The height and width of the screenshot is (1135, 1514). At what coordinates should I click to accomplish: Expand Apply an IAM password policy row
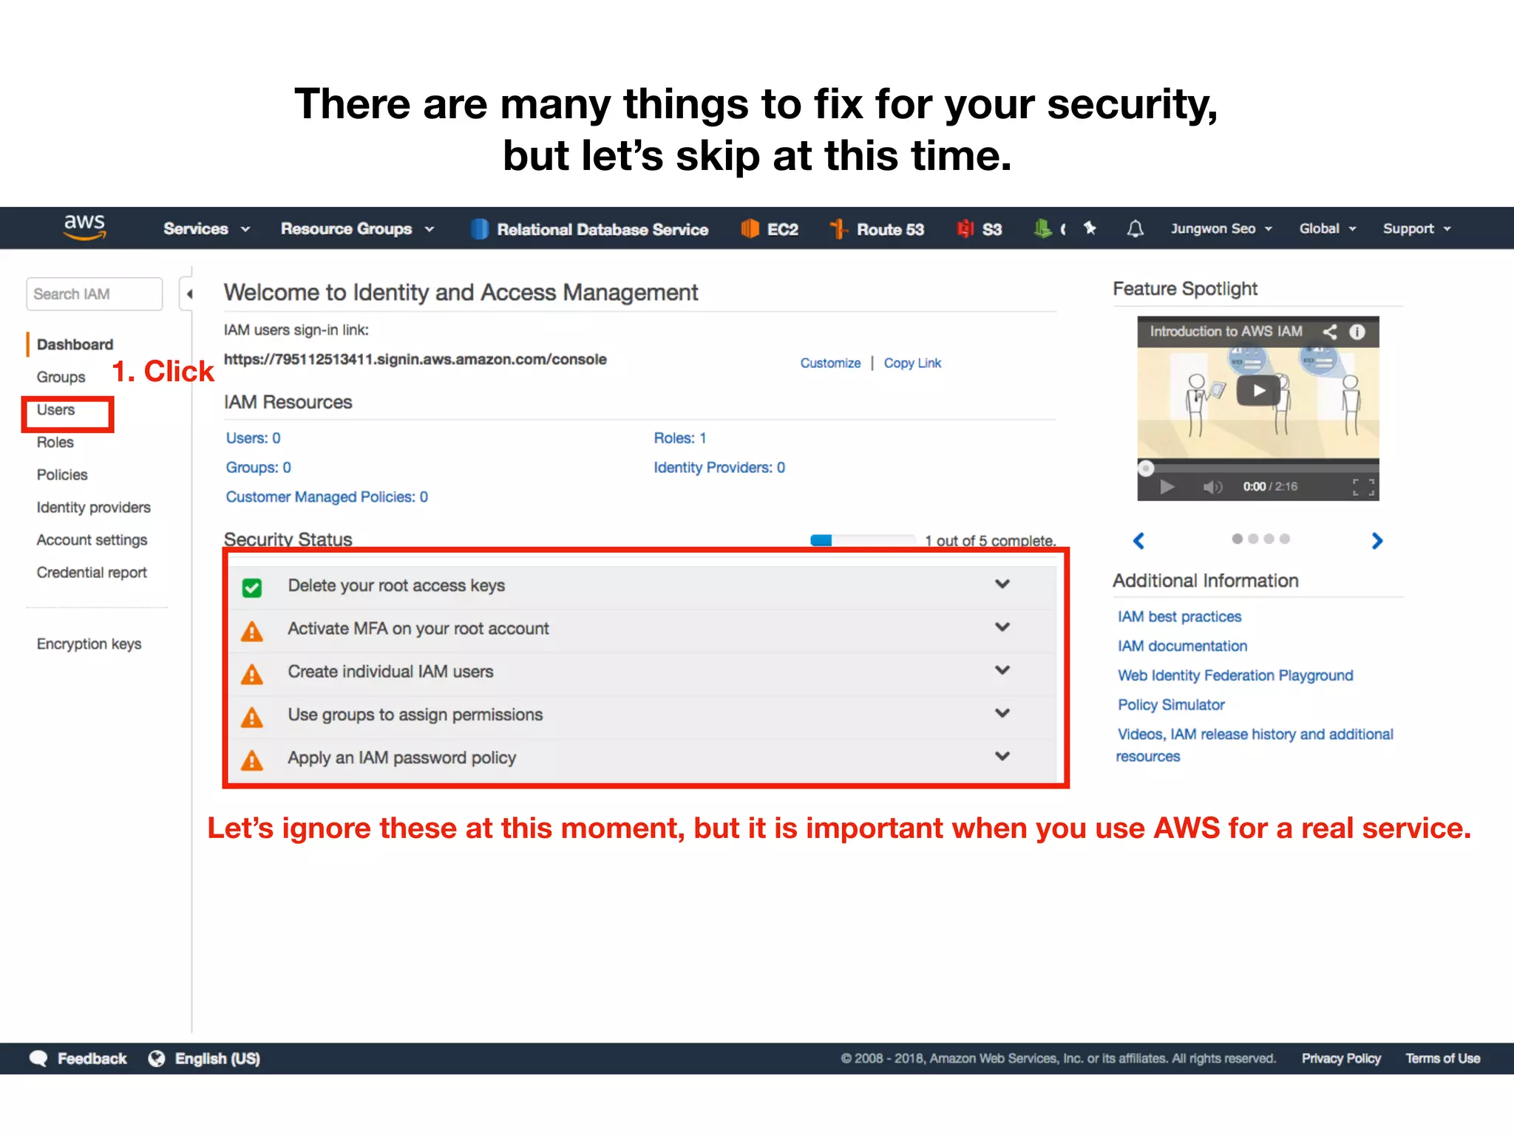pos(1002,756)
